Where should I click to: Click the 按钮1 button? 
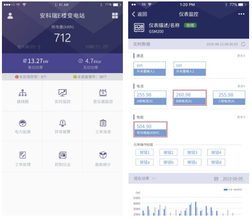point(145,152)
